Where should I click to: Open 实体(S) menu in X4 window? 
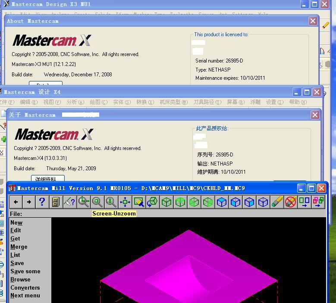pyautogui.click(x=122, y=102)
